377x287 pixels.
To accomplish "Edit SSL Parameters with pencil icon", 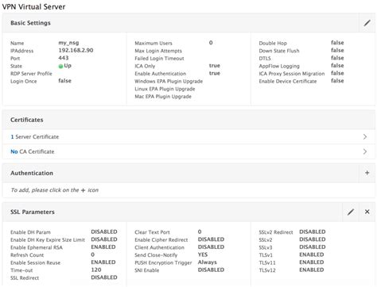I will pyautogui.click(x=351, y=212).
